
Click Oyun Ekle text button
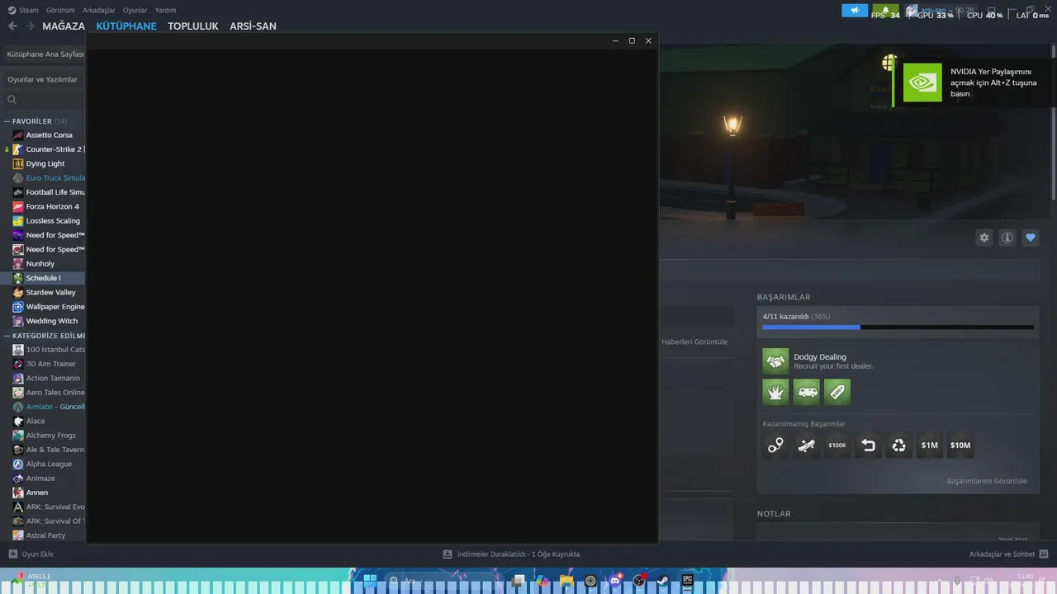[37, 554]
